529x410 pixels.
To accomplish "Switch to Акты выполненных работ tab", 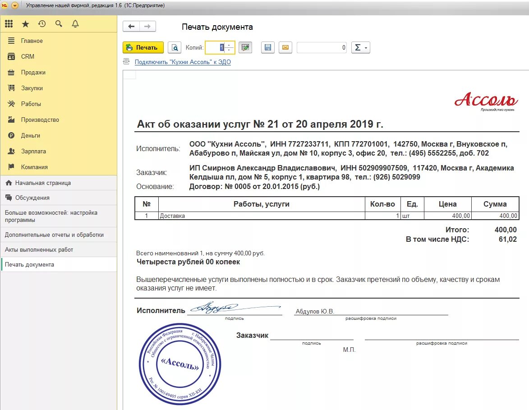I will pos(59,250).
